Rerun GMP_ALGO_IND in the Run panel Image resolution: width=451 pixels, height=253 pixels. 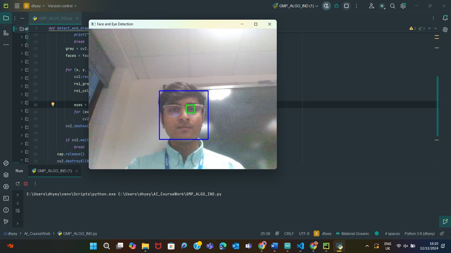click(18, 184)
